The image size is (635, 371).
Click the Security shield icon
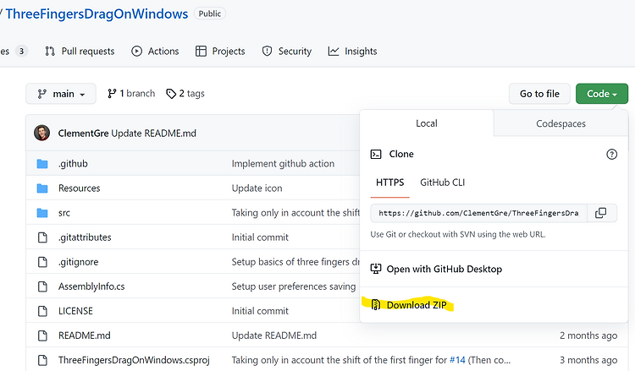point(267,52)
